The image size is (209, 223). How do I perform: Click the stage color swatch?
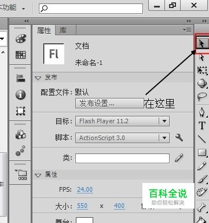[85, 220]
